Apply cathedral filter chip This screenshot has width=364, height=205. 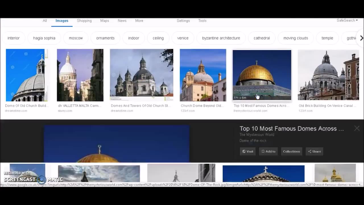pos(262,38)
